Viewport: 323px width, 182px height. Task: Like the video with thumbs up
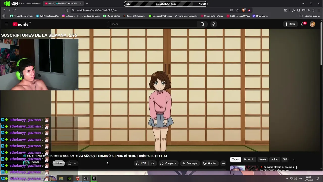click(x=141, y=163)
